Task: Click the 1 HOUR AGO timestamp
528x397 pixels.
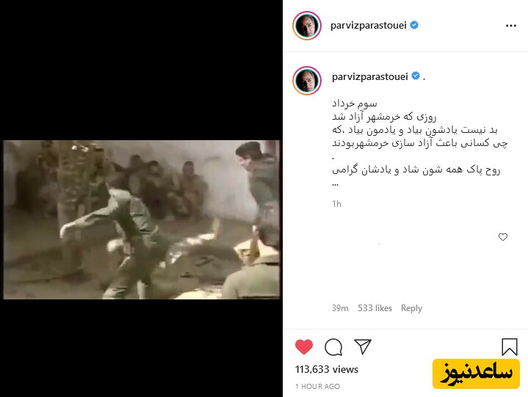Action: [x=317, y=386]
